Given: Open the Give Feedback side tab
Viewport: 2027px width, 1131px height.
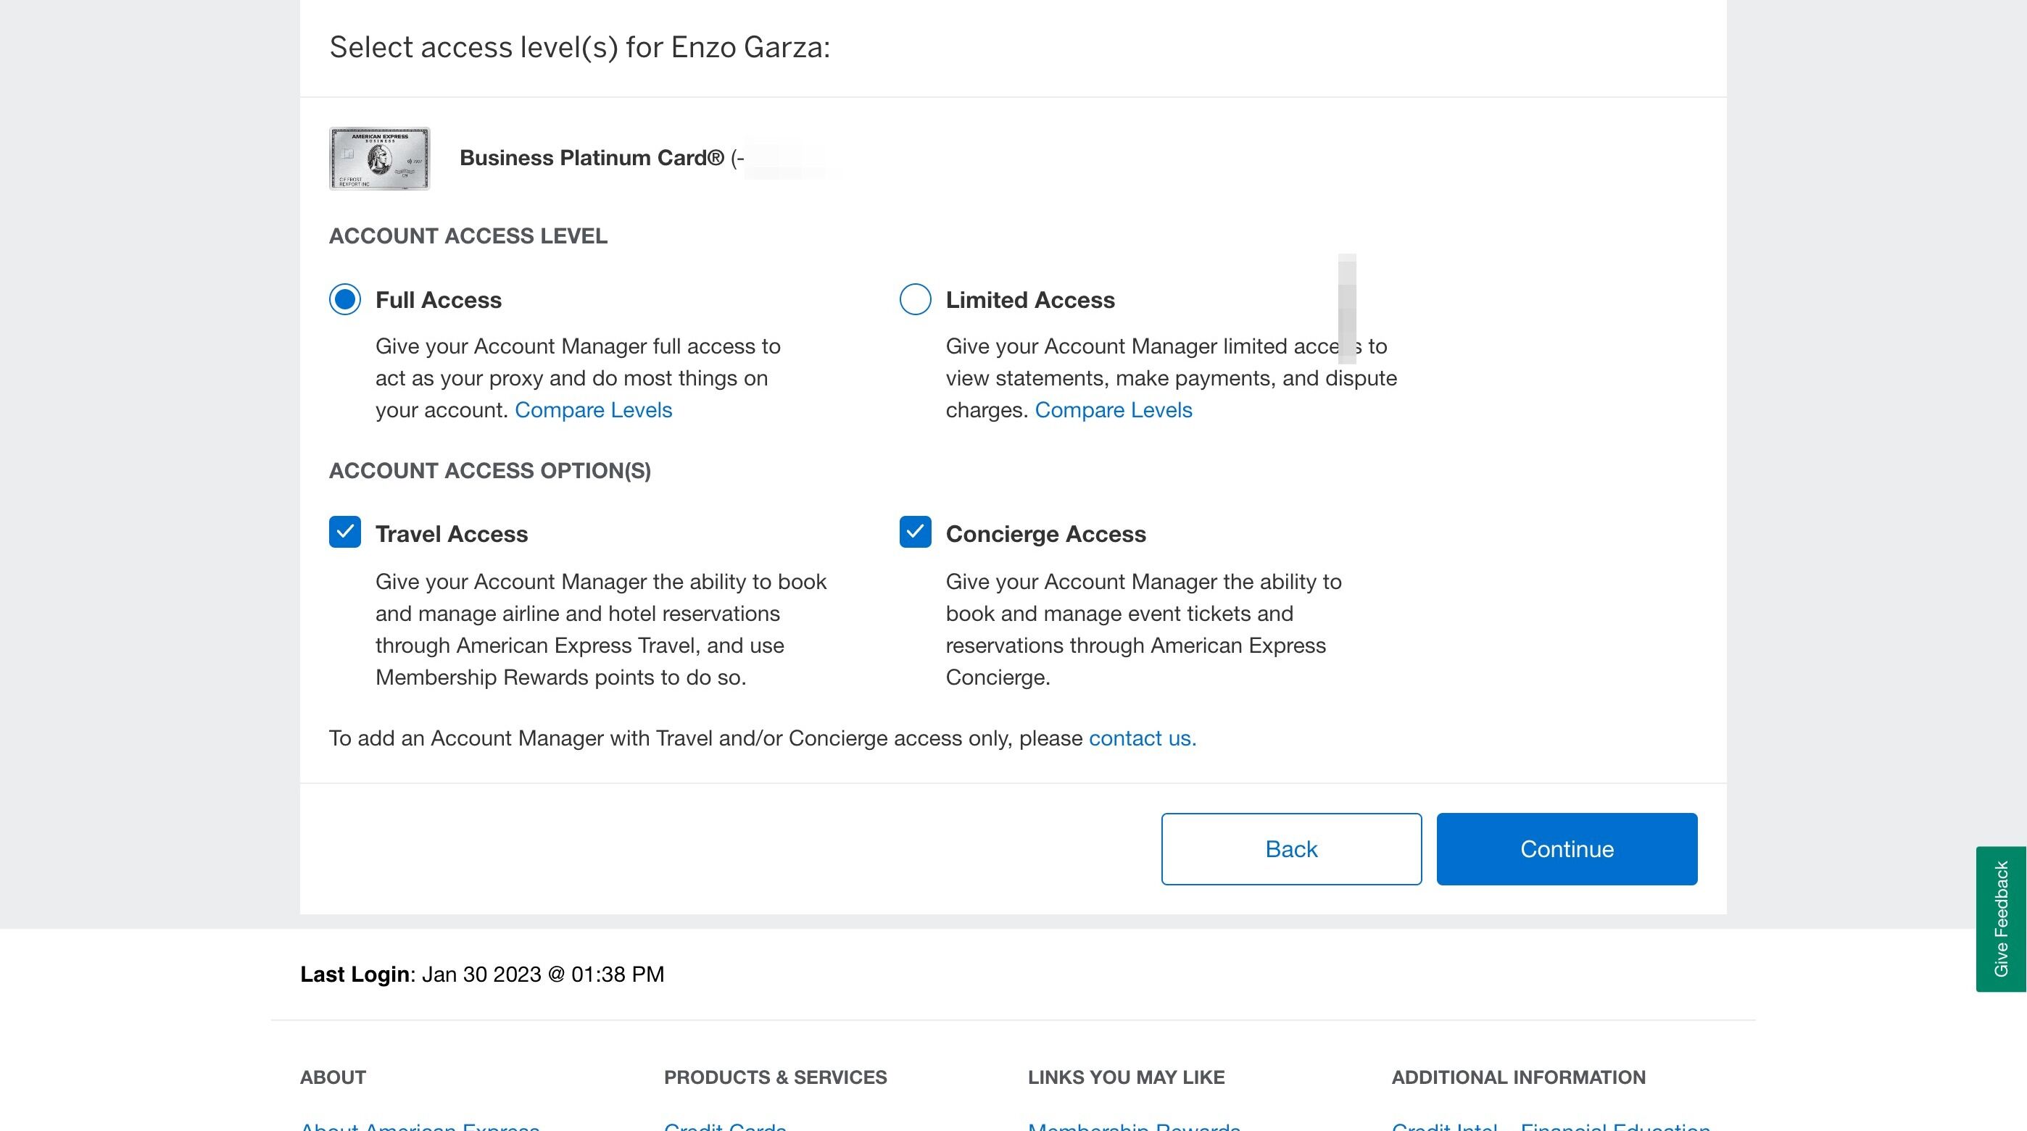Looking at the screenshot, I should click(2001, 919).
